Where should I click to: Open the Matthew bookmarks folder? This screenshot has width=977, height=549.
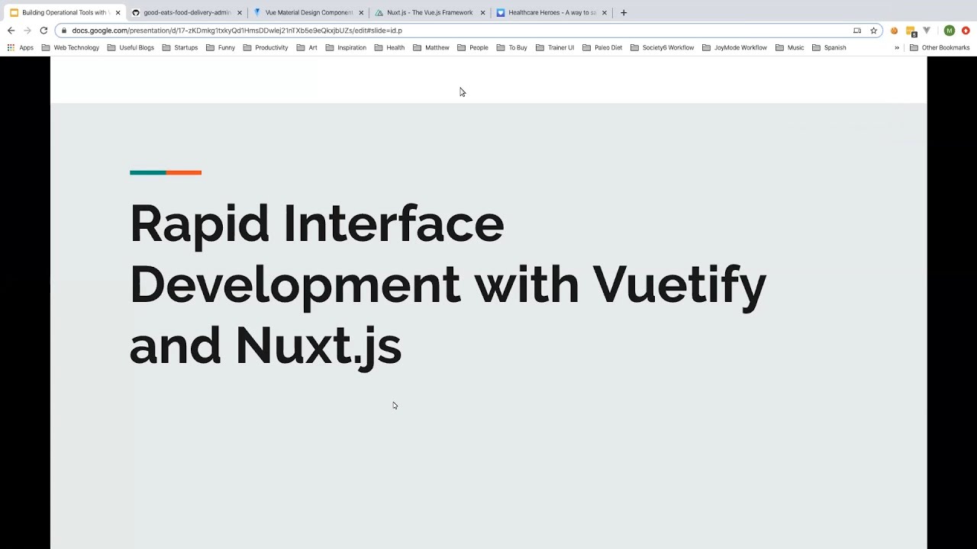(431, 47)
